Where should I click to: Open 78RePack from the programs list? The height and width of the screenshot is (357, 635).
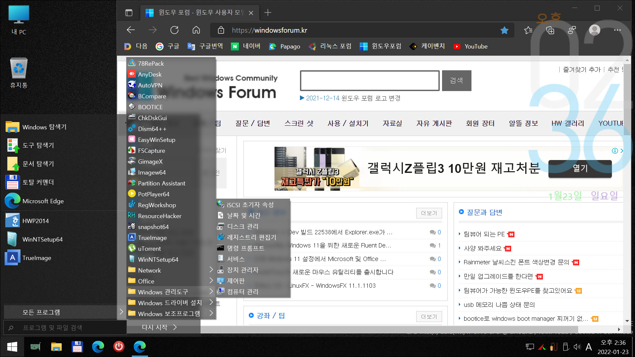[x=171, y=63]
